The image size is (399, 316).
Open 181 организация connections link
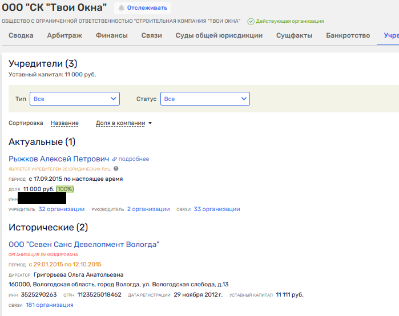[50, 305]
